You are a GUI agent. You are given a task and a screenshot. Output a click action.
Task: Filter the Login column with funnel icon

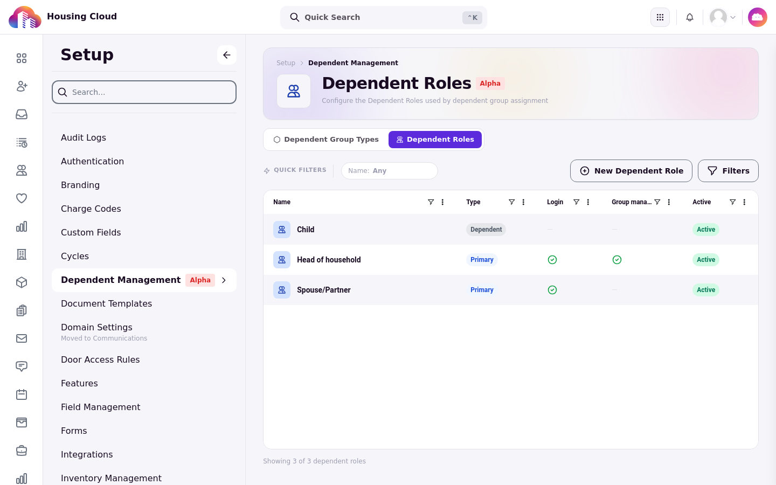[x=576, y=202]
